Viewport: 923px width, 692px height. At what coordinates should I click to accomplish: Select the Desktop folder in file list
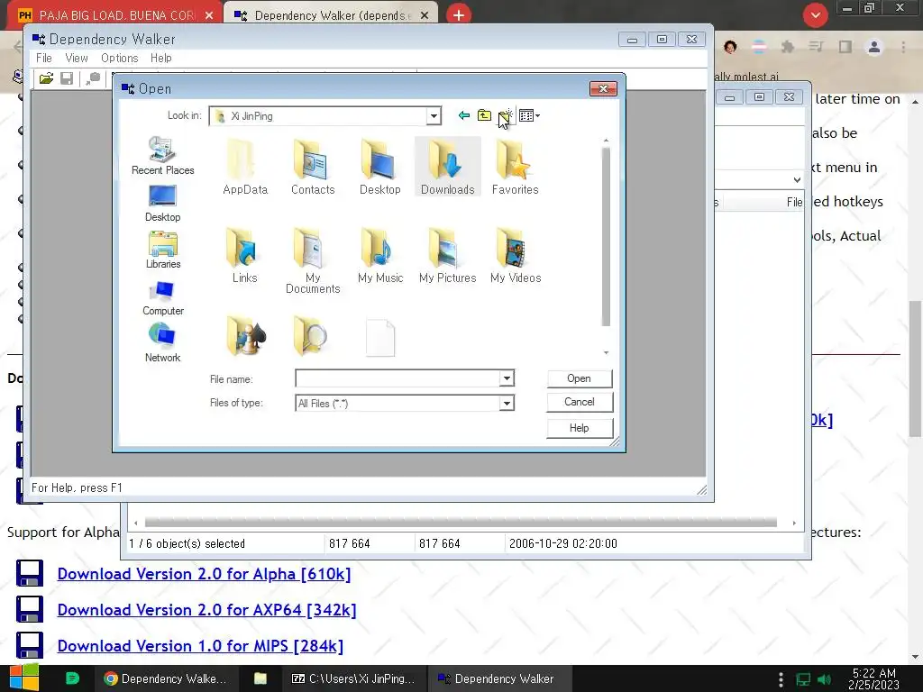point(379,167)
